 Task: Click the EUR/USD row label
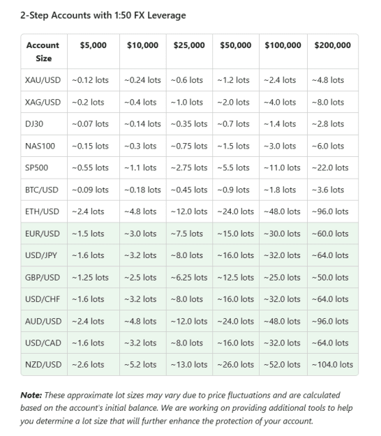(x=43, y=234)
